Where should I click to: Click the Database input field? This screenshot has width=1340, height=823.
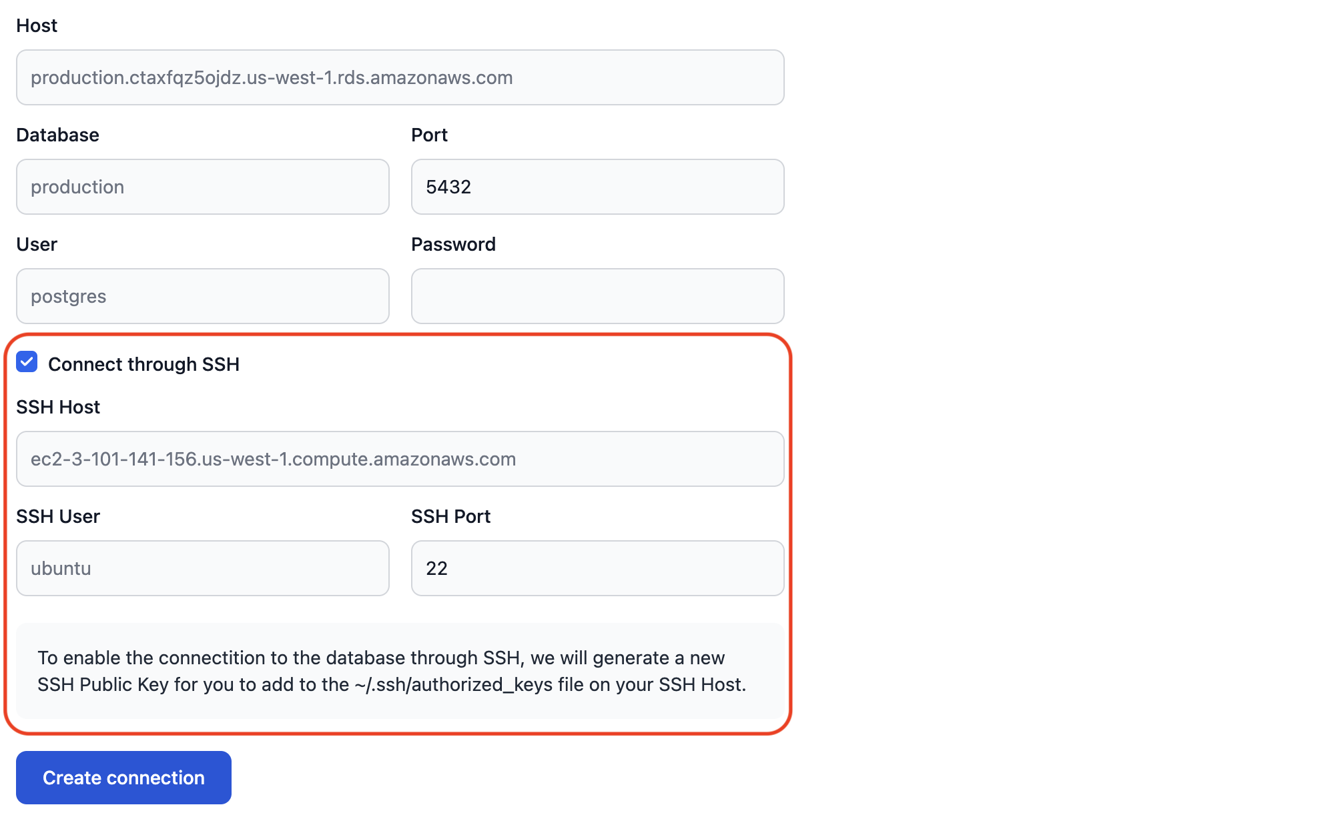coord(203,187)
